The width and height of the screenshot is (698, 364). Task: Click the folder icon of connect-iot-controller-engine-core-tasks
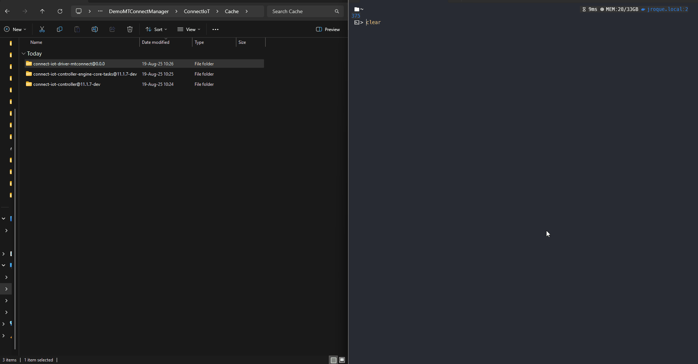click(29, 74)
